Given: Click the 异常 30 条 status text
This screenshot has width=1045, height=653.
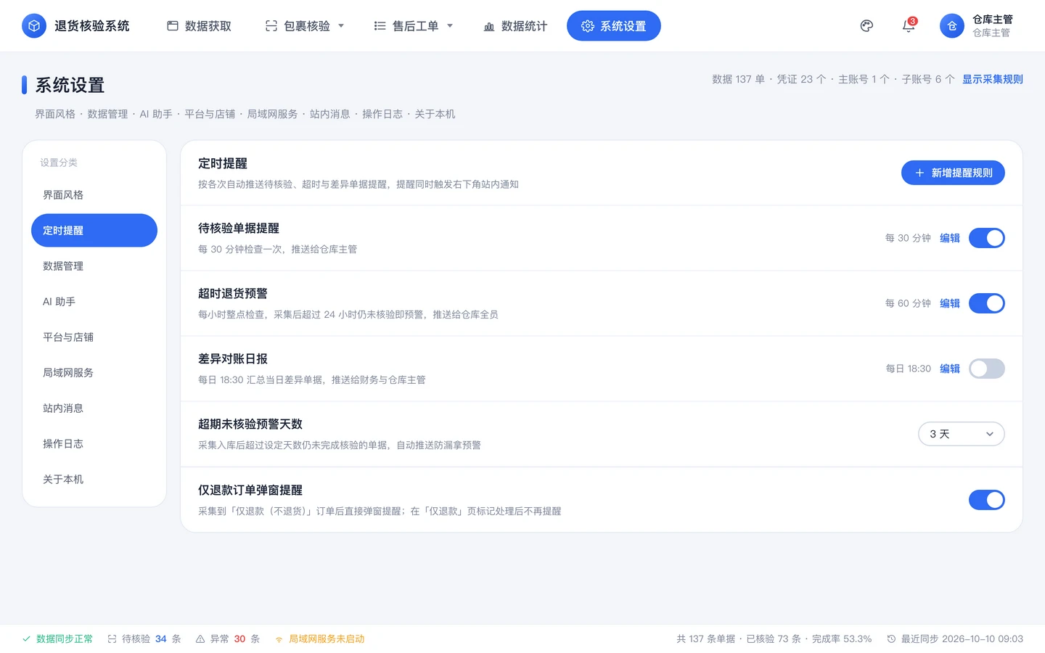Looking at the screenshot, I should [x=235, y=639].
